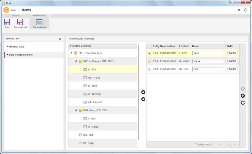Edit Width field of the it - Item row
The image size is (252, 154).
[232, 53]
